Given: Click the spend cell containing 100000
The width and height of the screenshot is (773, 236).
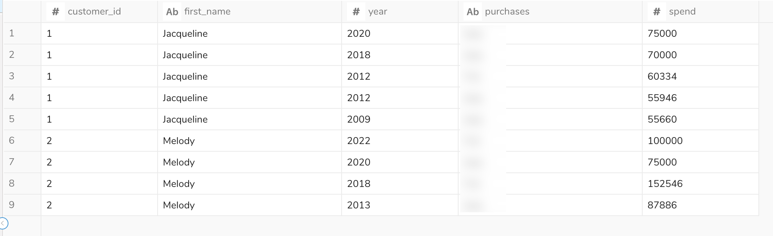Looking at the screenshot, I should [665, 141].
